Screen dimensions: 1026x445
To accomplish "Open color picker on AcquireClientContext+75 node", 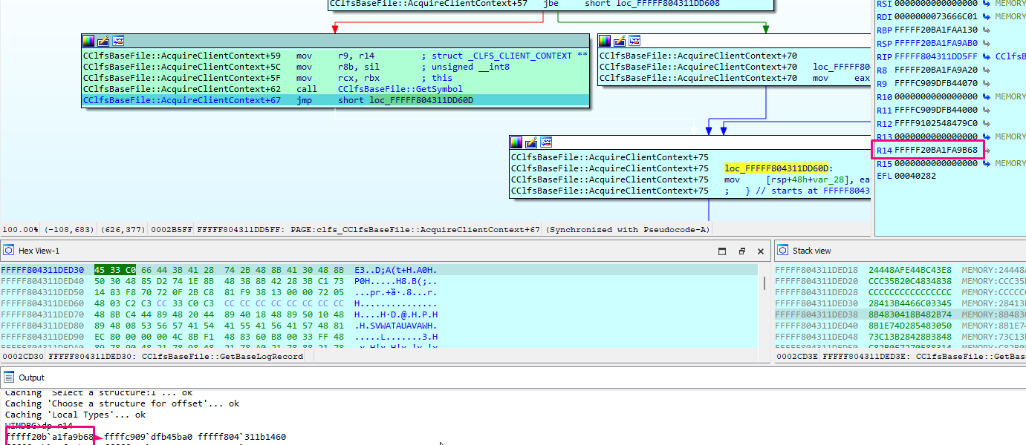I will coord(516,142).
